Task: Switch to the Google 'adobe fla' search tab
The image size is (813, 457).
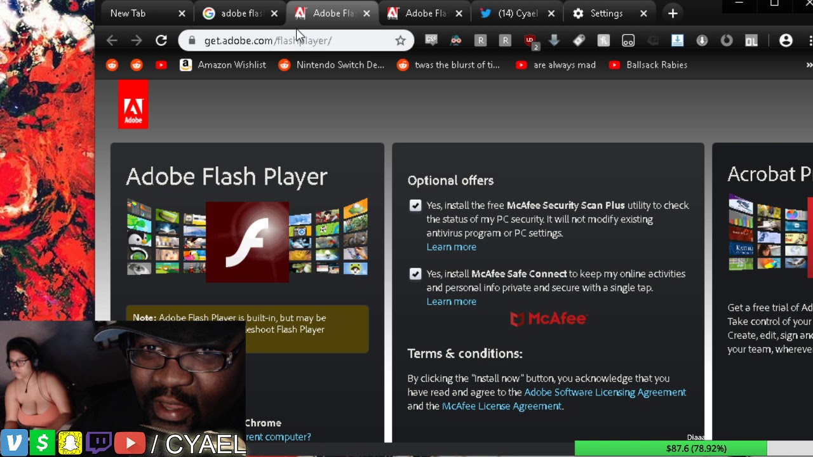Action: tap(241, 13)
